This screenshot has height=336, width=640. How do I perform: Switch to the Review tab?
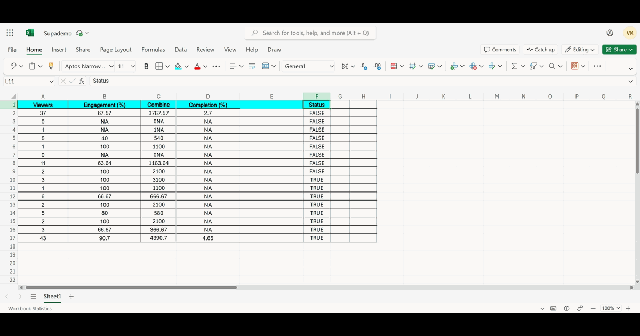pos(205,50)
